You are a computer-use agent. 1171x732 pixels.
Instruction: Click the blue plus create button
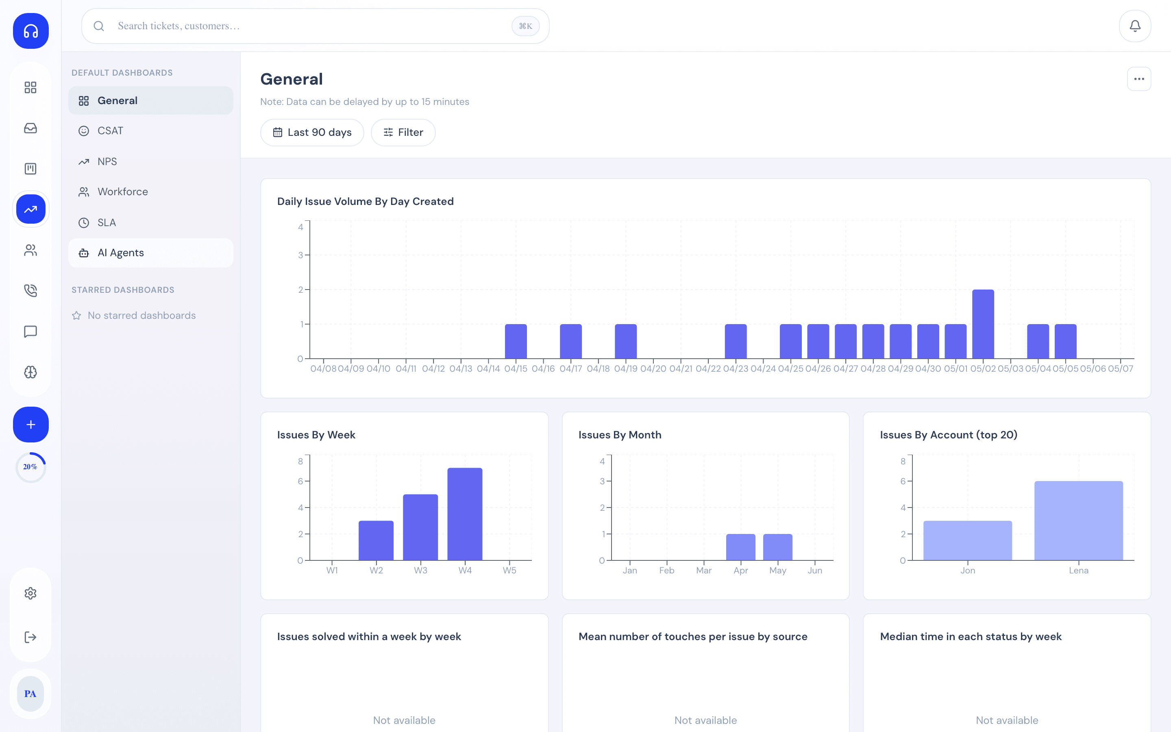(30, 425)
